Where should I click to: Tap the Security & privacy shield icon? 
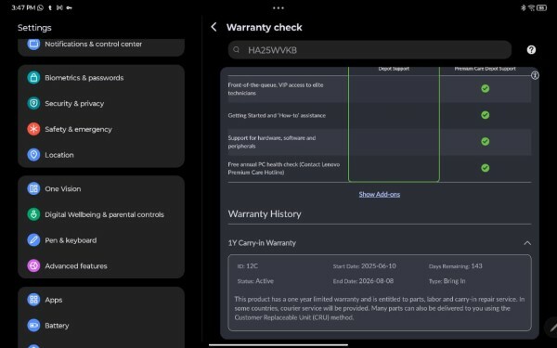[x=33, y=103]
